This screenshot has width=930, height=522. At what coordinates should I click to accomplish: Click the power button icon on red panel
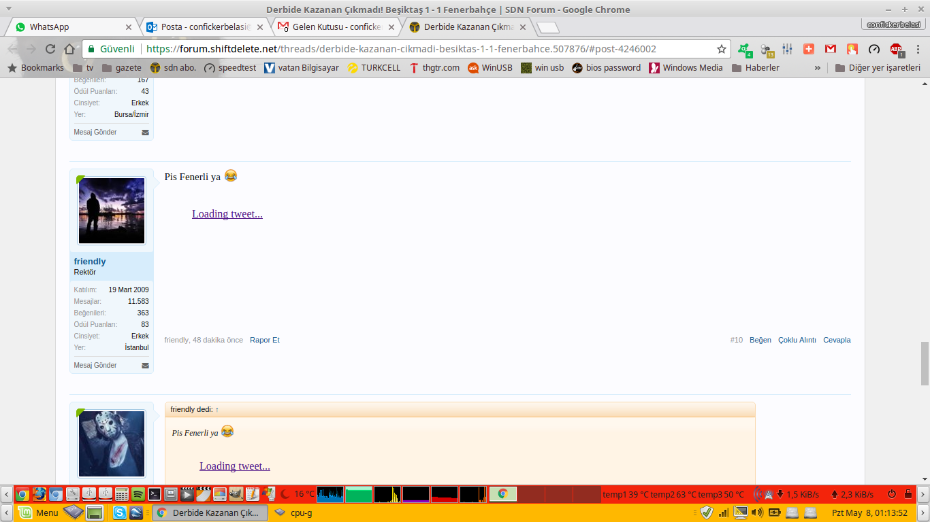(892, 494)
